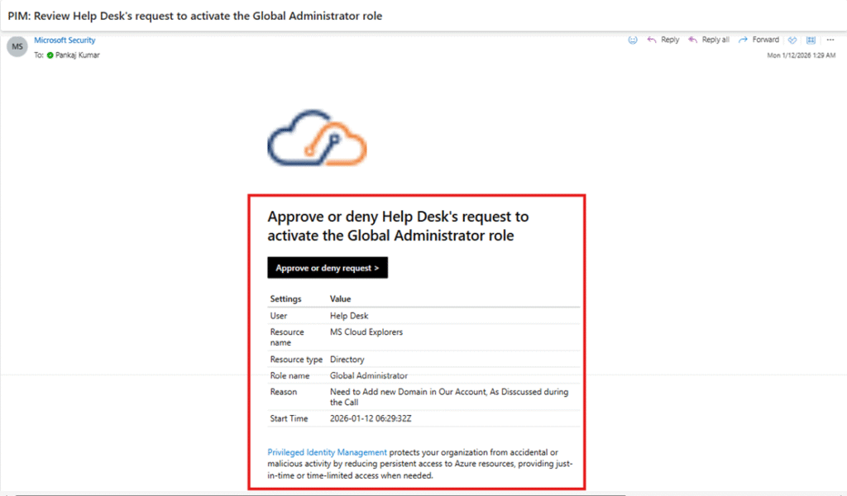Screen dimensions: 847x496
Task: Click the MS sender avatar
Action: [x=17, y=47]
